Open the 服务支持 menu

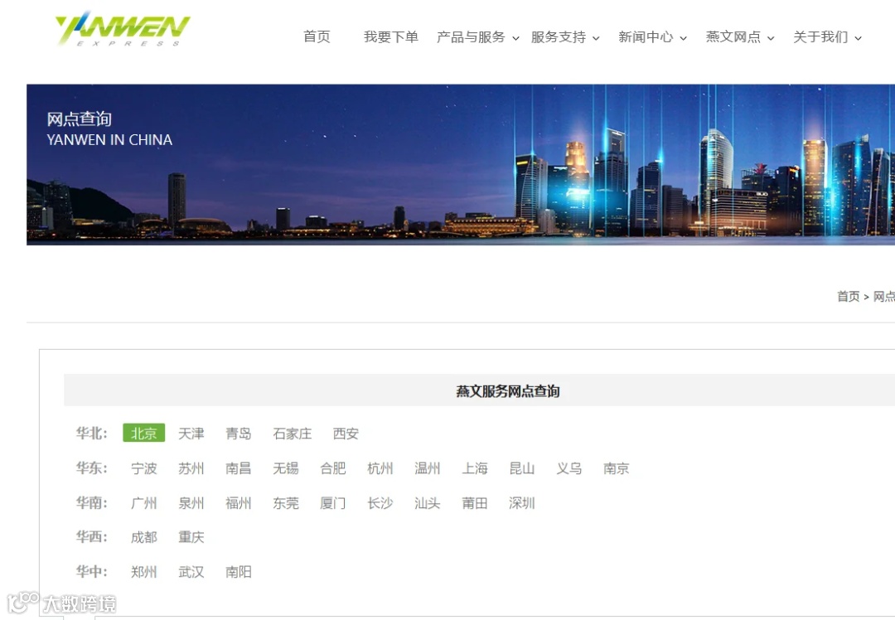559,37
